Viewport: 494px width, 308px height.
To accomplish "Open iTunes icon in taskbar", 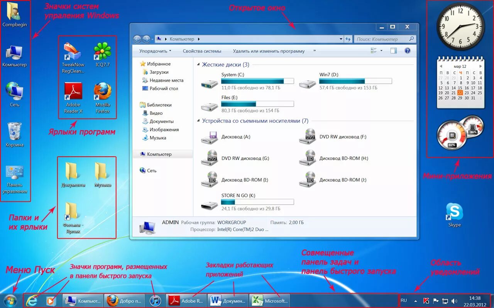I will [x=155, y=301].
